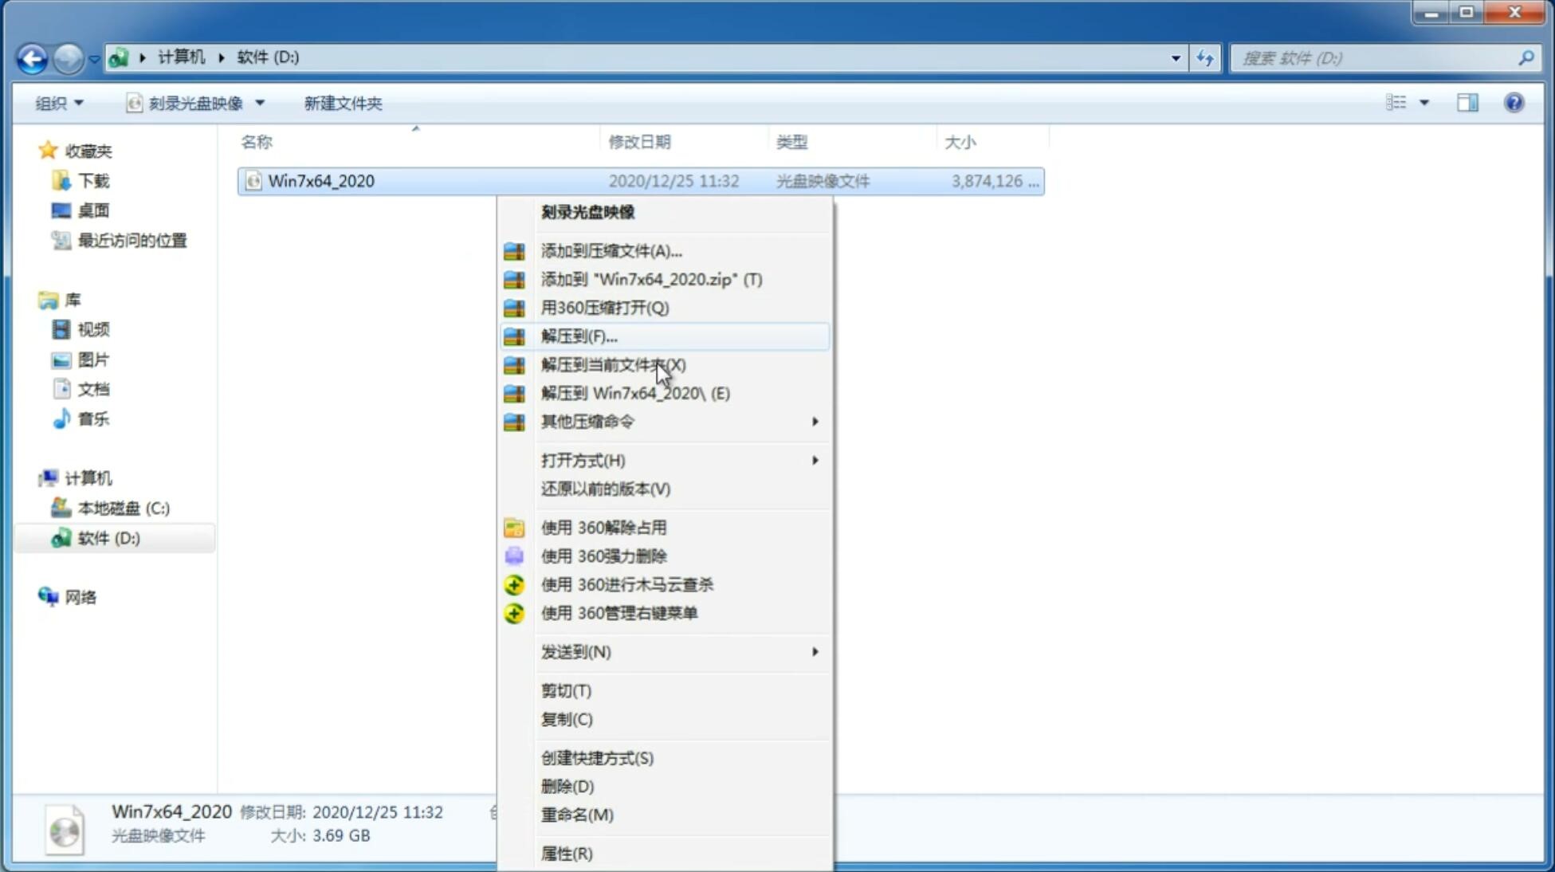Image resolution: width=1555 pixels, height=872 pixels.
Task: Click 新建文件夹 button in toolbar
Action: click(x=342, y=103)
